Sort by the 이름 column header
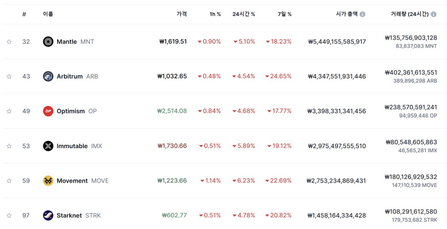 pyautogui.click(x=48, y=14)
